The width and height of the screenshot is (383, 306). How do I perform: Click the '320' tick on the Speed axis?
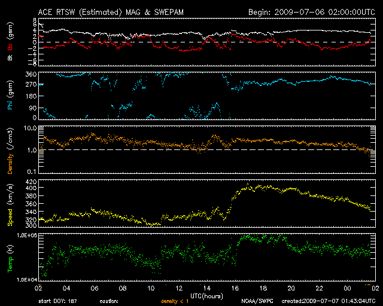31,219
